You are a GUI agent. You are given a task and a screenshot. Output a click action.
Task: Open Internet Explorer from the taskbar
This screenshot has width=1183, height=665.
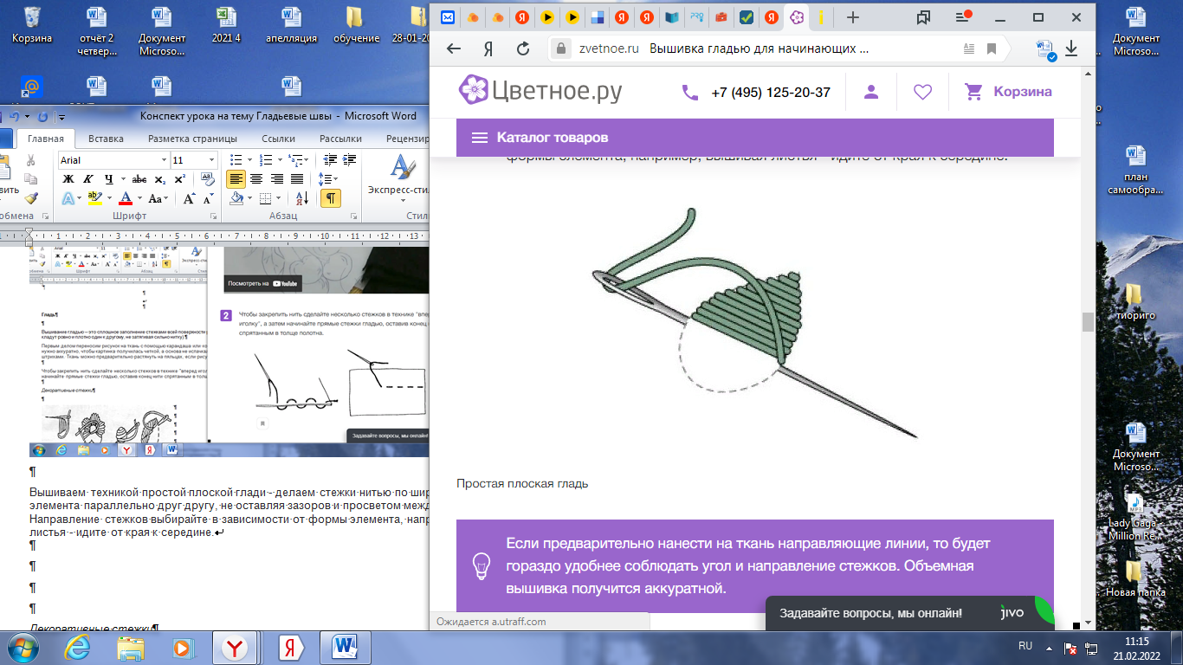tap(78, 648)
